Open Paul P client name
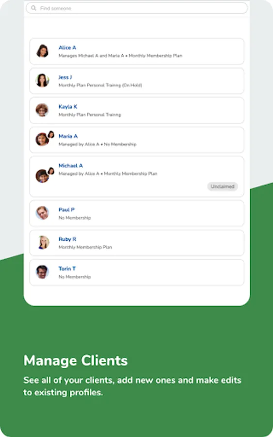The image size is (273, 437). (x=66, y=210)
